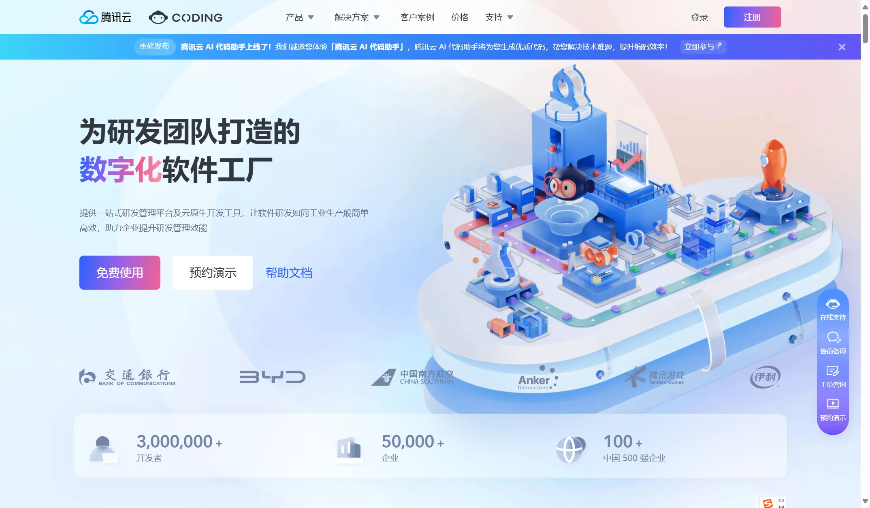Click the 价格 pricing menu item
870x508 pixels.
(x=460, y=16)
